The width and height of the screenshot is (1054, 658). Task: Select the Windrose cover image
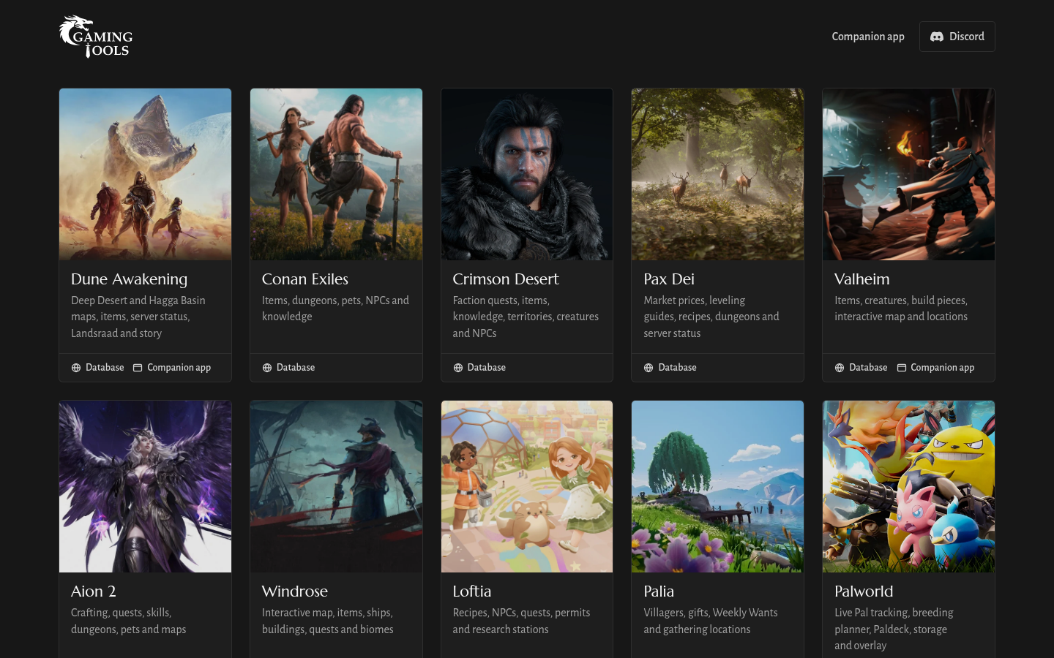click(336, 487)
